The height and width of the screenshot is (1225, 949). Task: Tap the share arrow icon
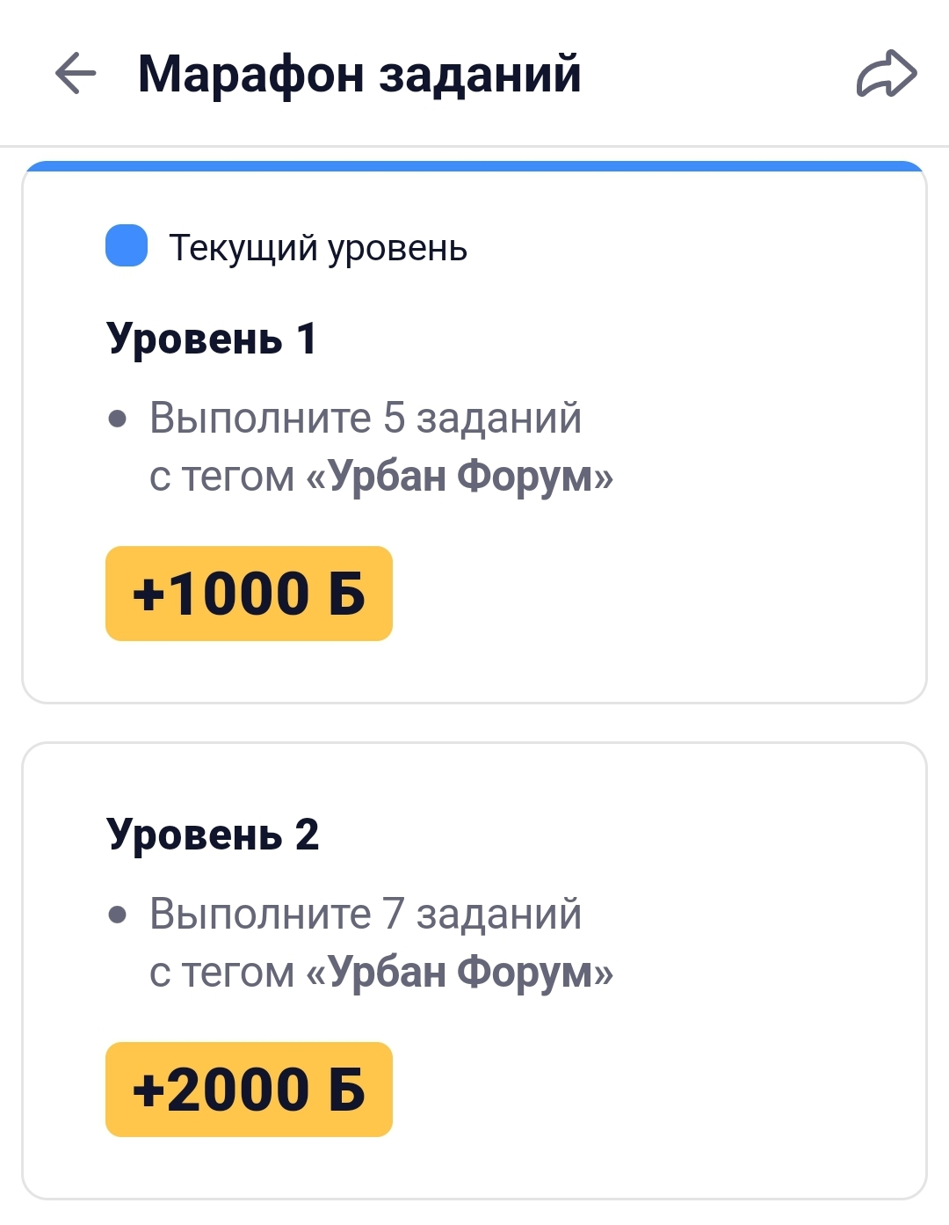[887, 73]
